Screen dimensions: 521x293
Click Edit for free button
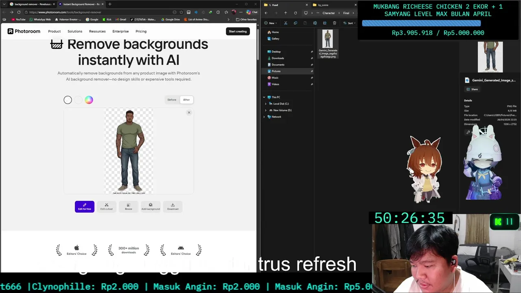point(85,207)
